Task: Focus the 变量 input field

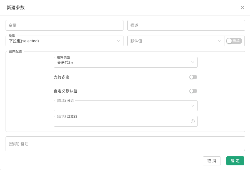Action: point(64,25)
